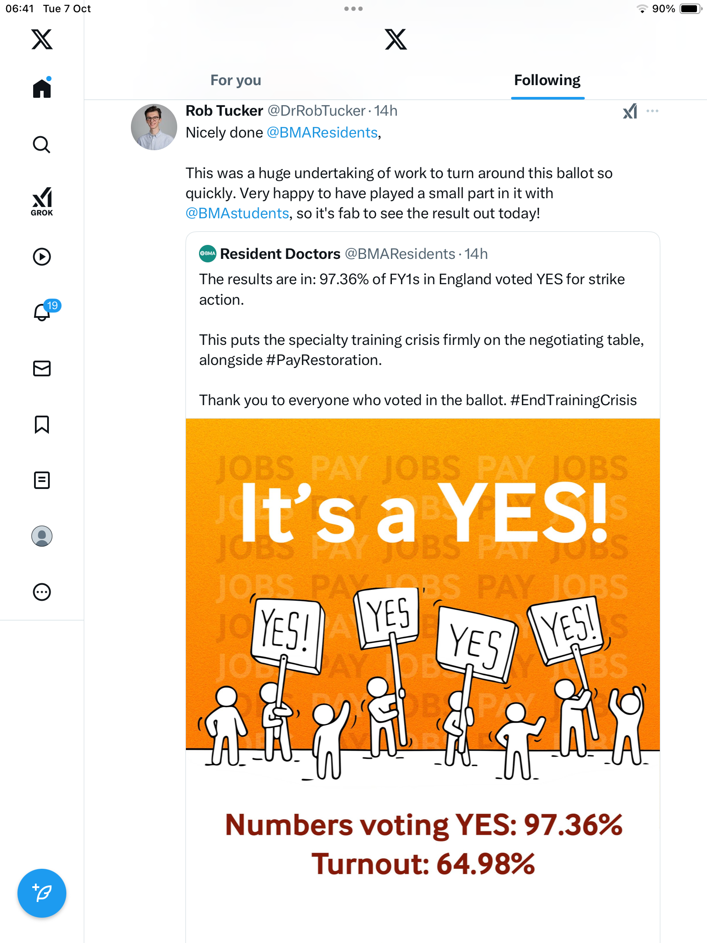Tap the three-dot multitasking control at top
This screenshot has height=943, width=707.
click(x=353, y=9)
